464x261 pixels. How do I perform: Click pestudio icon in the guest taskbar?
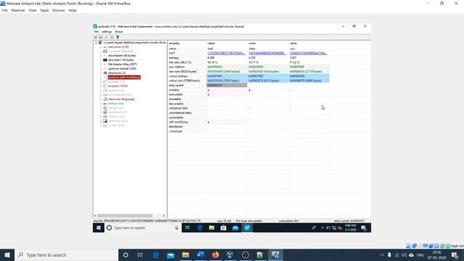[247, 228]
